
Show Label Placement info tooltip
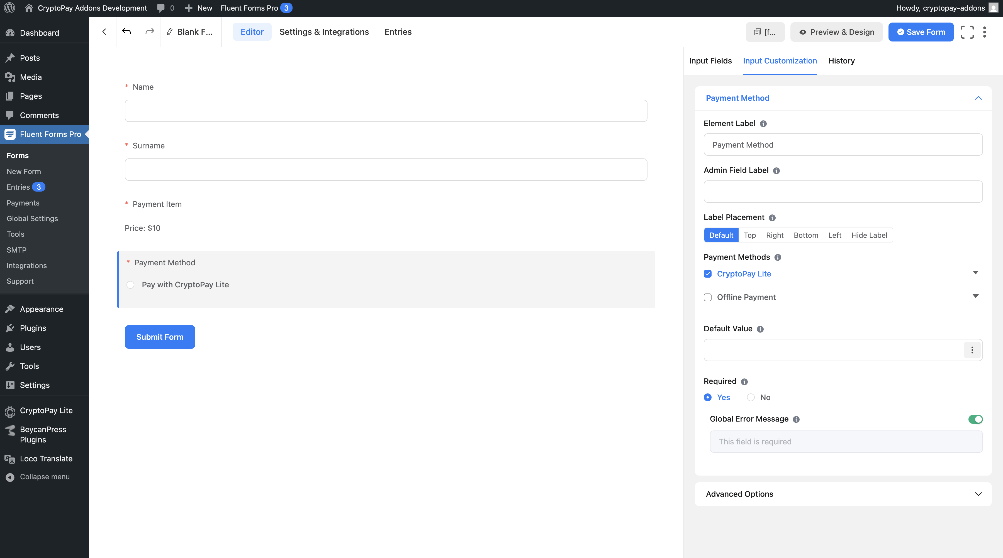click(x=772, y=218)
